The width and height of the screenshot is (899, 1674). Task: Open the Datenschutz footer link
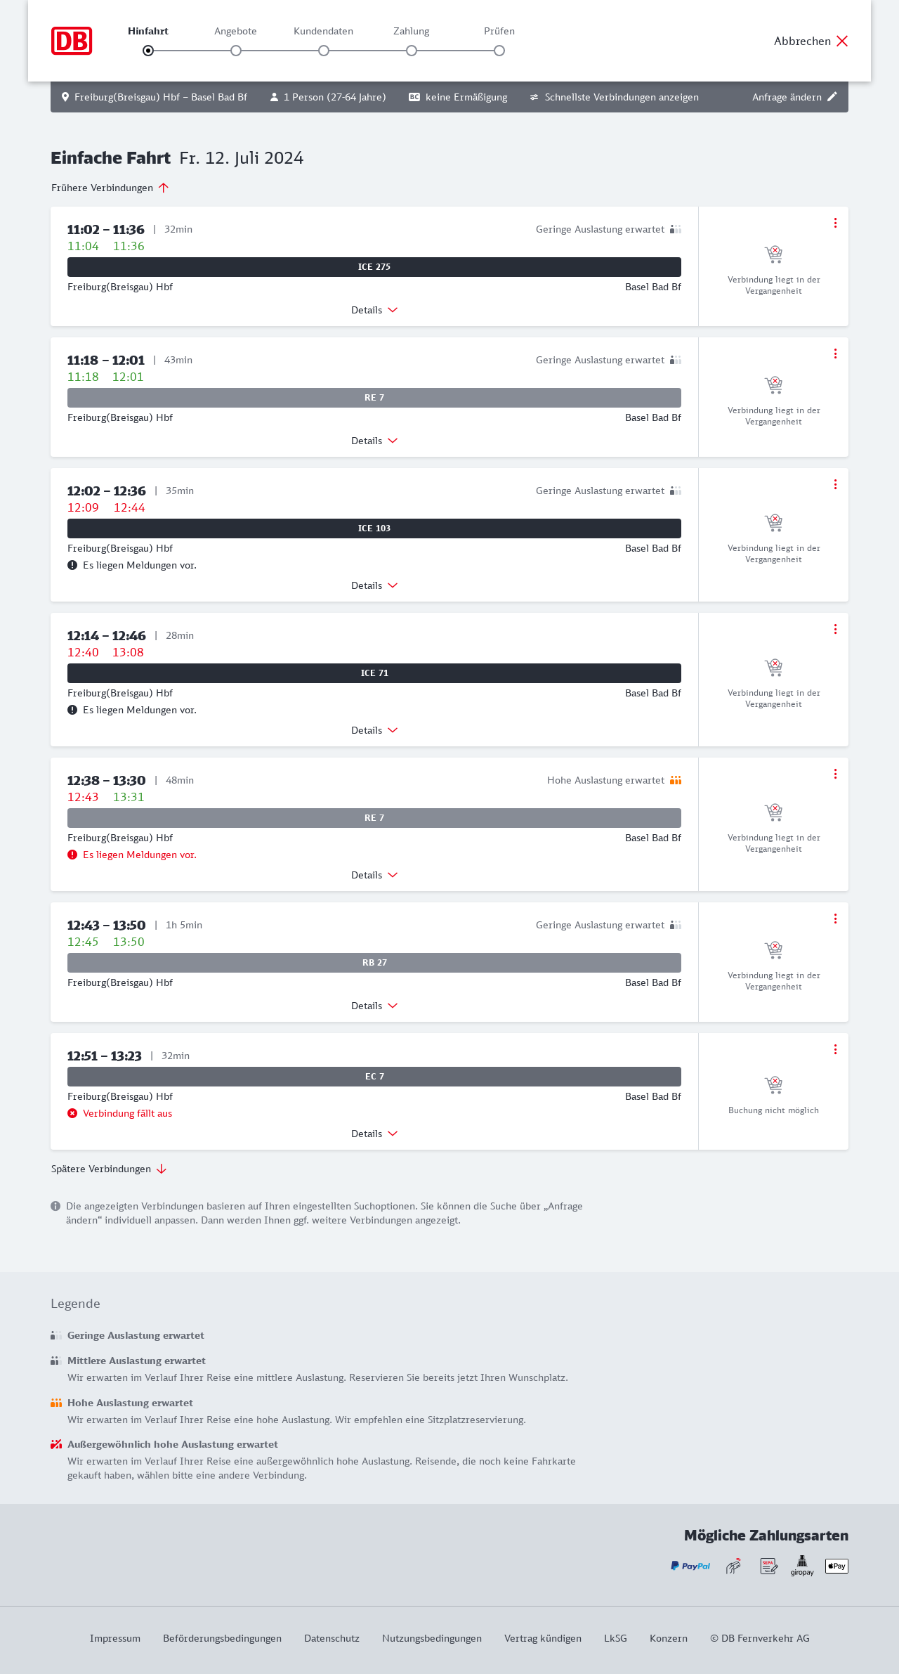(x=332, y=1638)
